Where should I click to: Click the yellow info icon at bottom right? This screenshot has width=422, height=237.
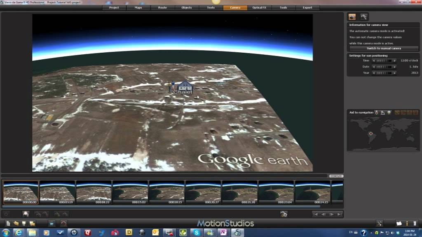(x=407, y=223)
